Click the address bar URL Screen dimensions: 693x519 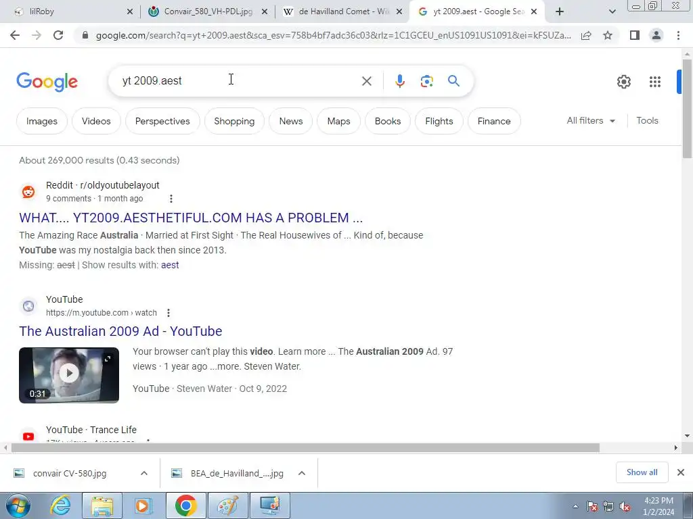pyautogui.click(x=333, y=35)
